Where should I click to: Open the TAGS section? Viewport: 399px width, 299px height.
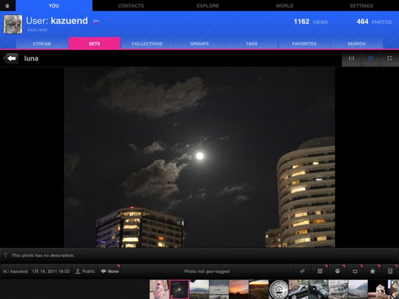pos(252,44)
